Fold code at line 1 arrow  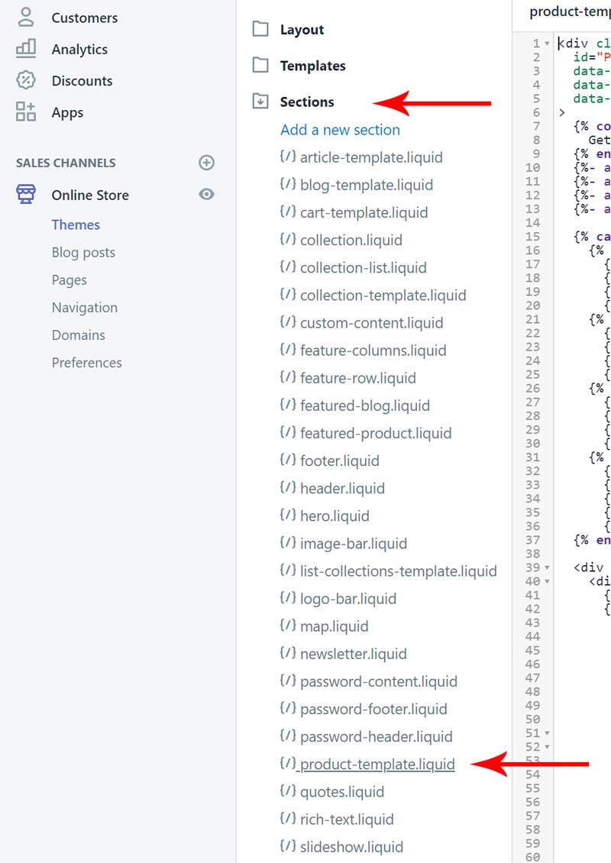coord(547,44)
